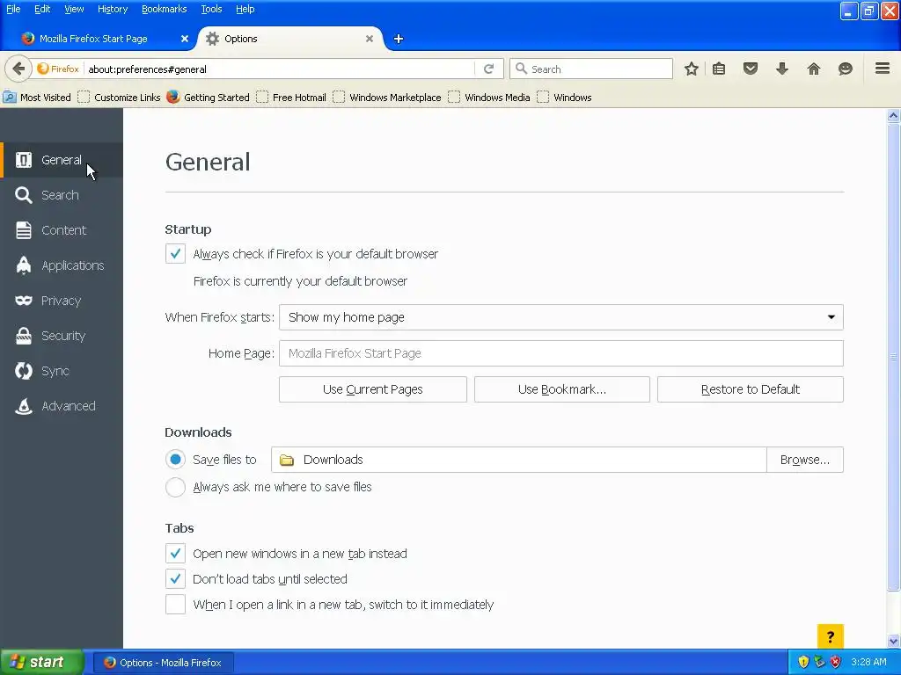This screenshot has height=675, width=901.
Task: Click Use Bookmark... button
Action: 562,389
